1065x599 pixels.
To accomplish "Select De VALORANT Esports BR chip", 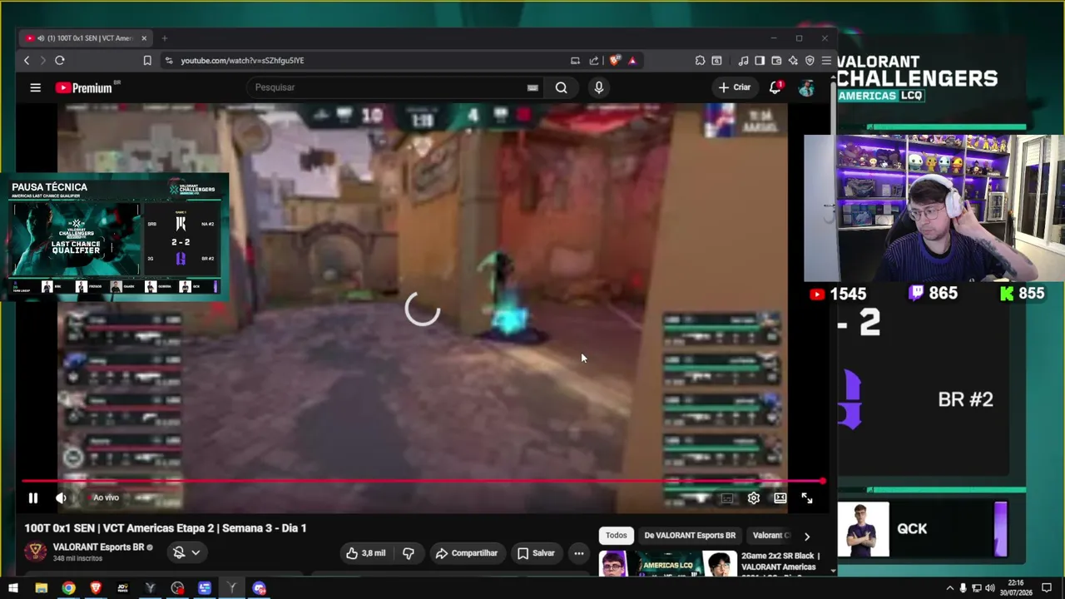I will (x=690, y=536).
